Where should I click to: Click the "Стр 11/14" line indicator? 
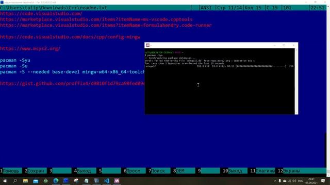pos(229,8)
